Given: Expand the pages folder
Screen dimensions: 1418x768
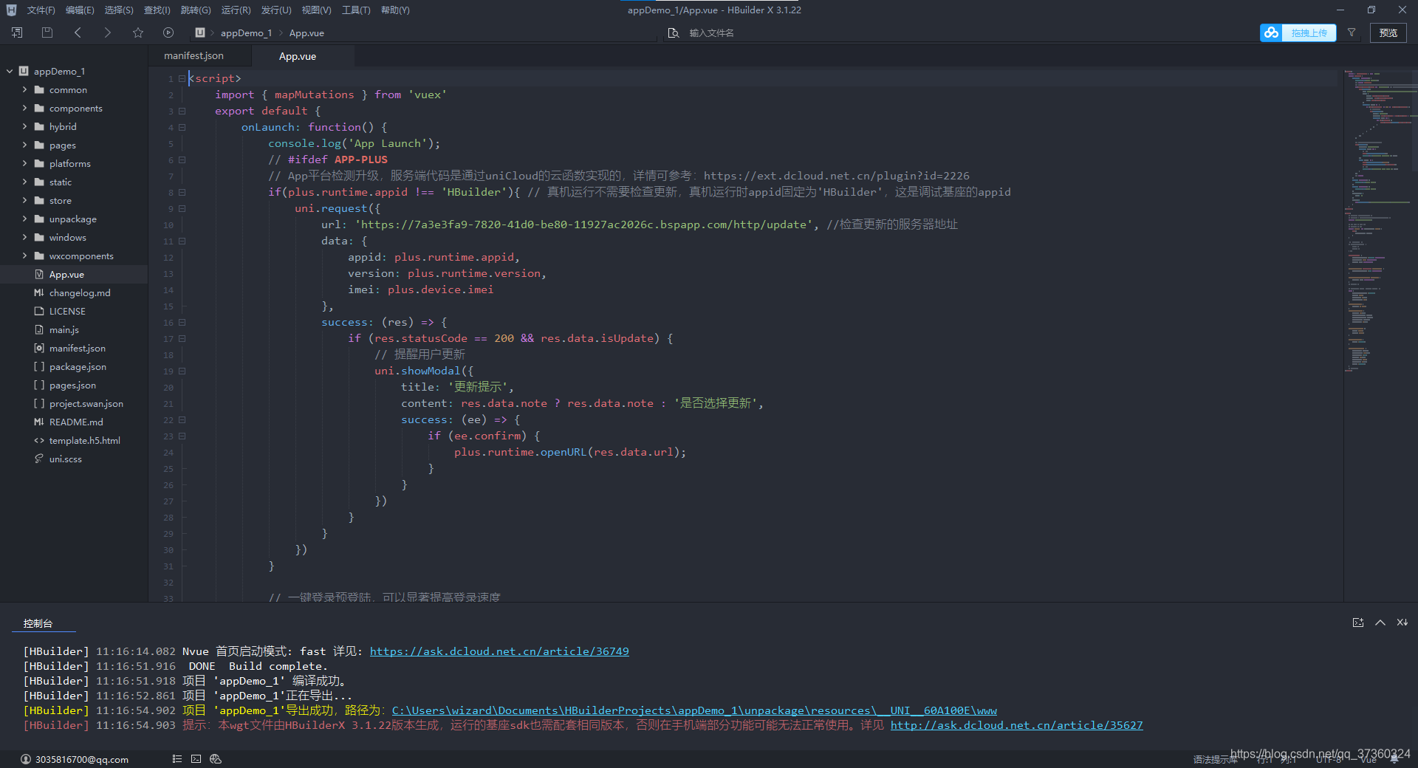Looking at the screenshot, I should 24,145.
